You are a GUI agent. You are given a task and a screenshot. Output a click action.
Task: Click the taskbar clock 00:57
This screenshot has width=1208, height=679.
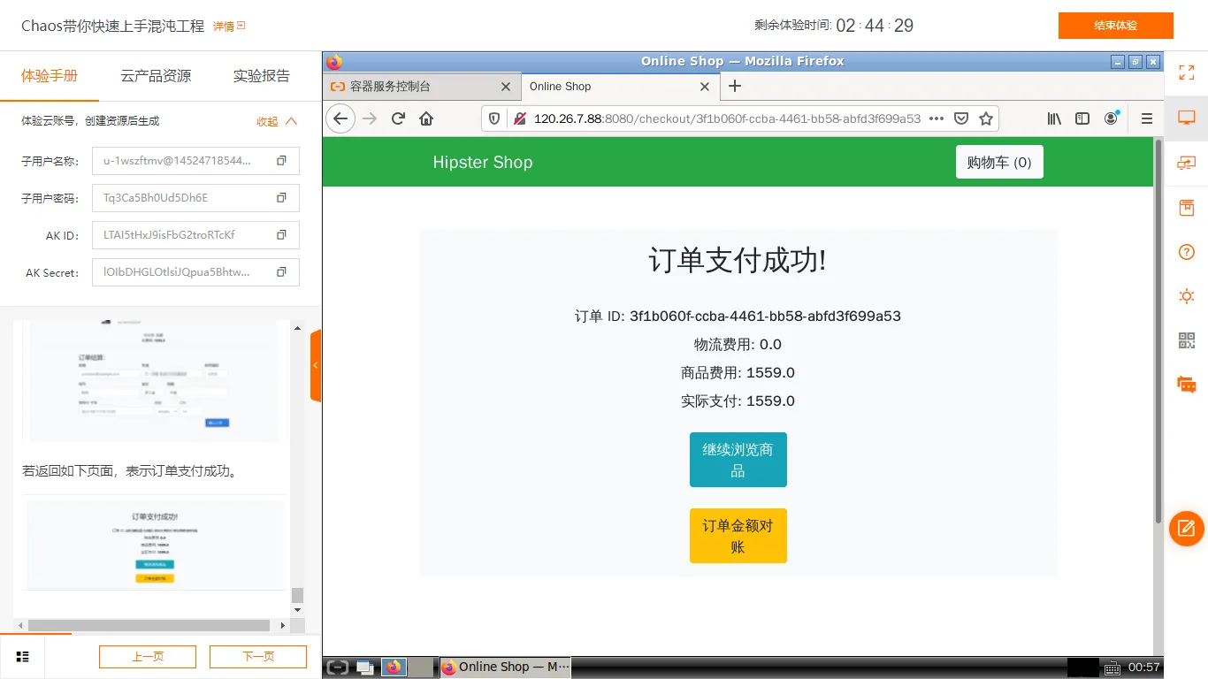pos(1144,668)
